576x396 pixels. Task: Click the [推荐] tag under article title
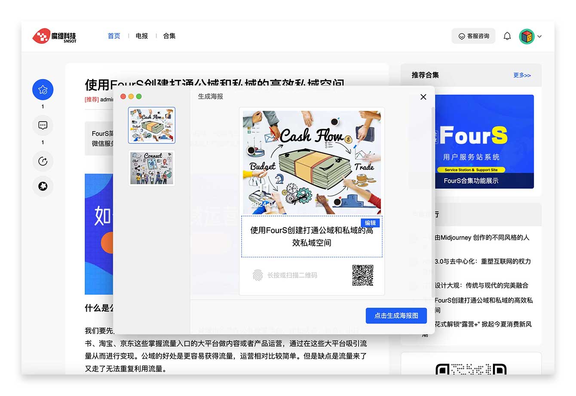pos(92,100)
